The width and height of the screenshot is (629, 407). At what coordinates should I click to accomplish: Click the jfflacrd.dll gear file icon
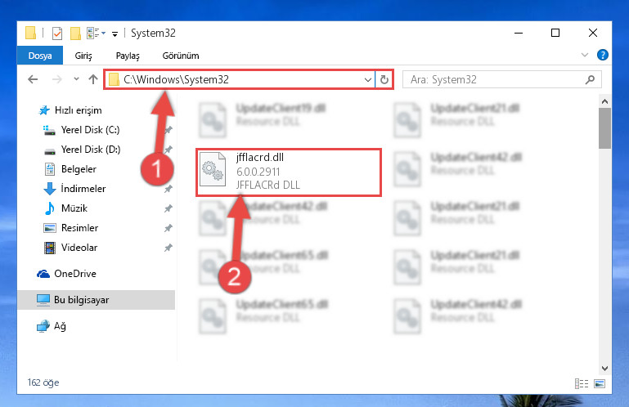[213, 169]
